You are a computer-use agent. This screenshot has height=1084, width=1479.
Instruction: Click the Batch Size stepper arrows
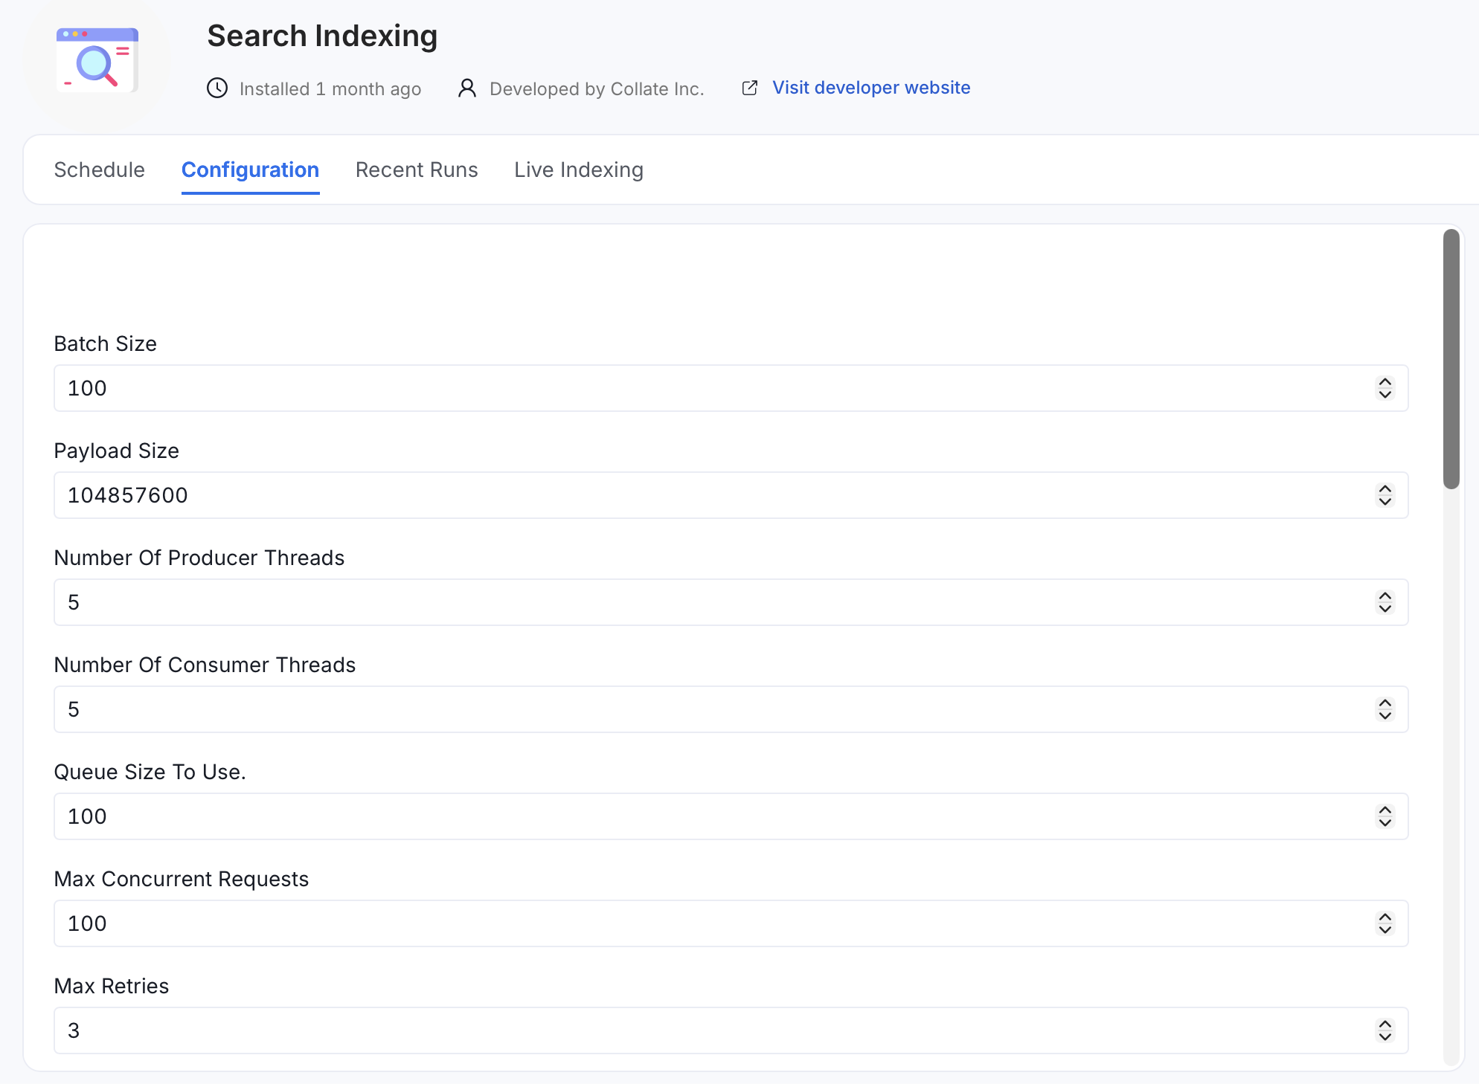[1385, 388]
